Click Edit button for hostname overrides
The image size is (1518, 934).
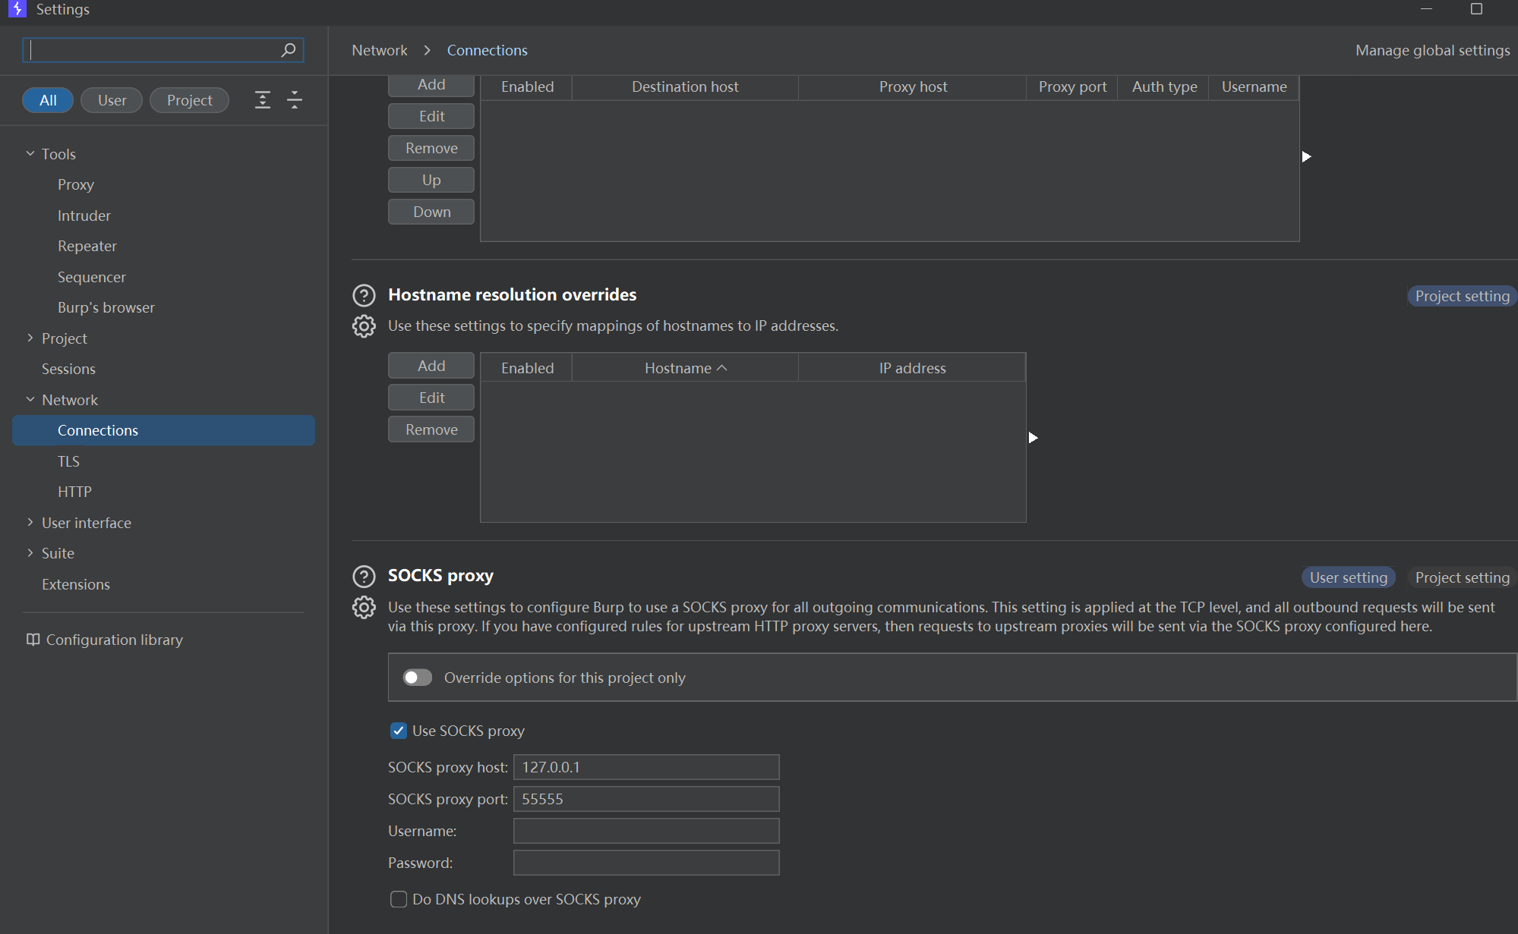point(431,398)
